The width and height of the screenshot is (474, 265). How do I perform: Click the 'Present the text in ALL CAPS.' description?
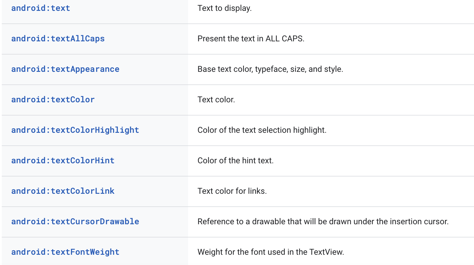click(251, 39)
